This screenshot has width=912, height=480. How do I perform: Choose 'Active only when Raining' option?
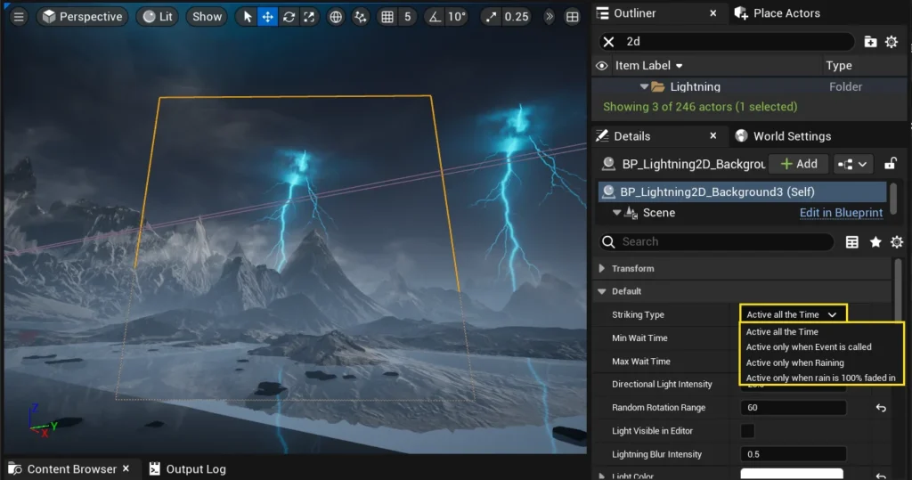click(794, 363)
